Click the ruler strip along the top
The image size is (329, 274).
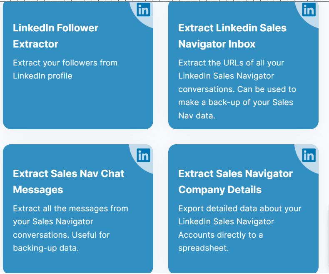(x=164, y=1)
